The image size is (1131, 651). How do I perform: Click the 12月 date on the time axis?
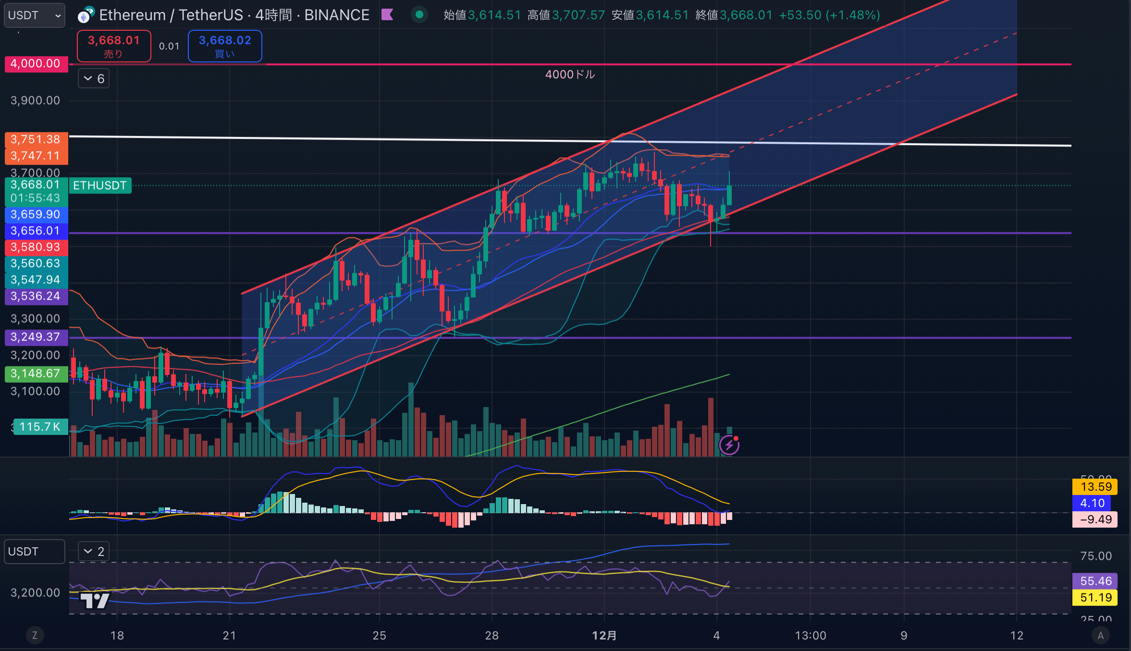pos(604,636)
